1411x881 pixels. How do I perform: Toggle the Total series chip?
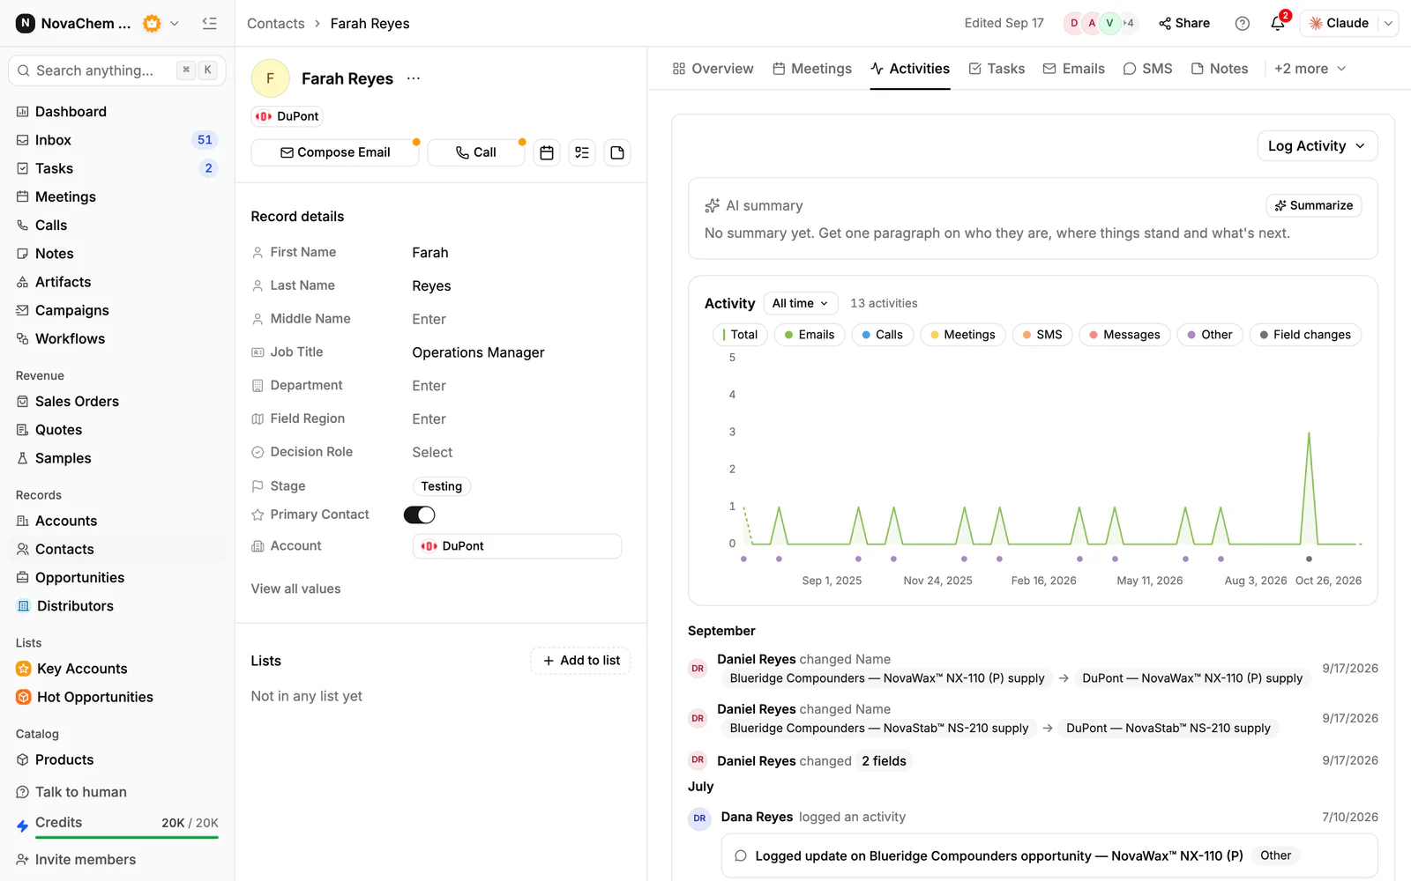coord(740,335)
